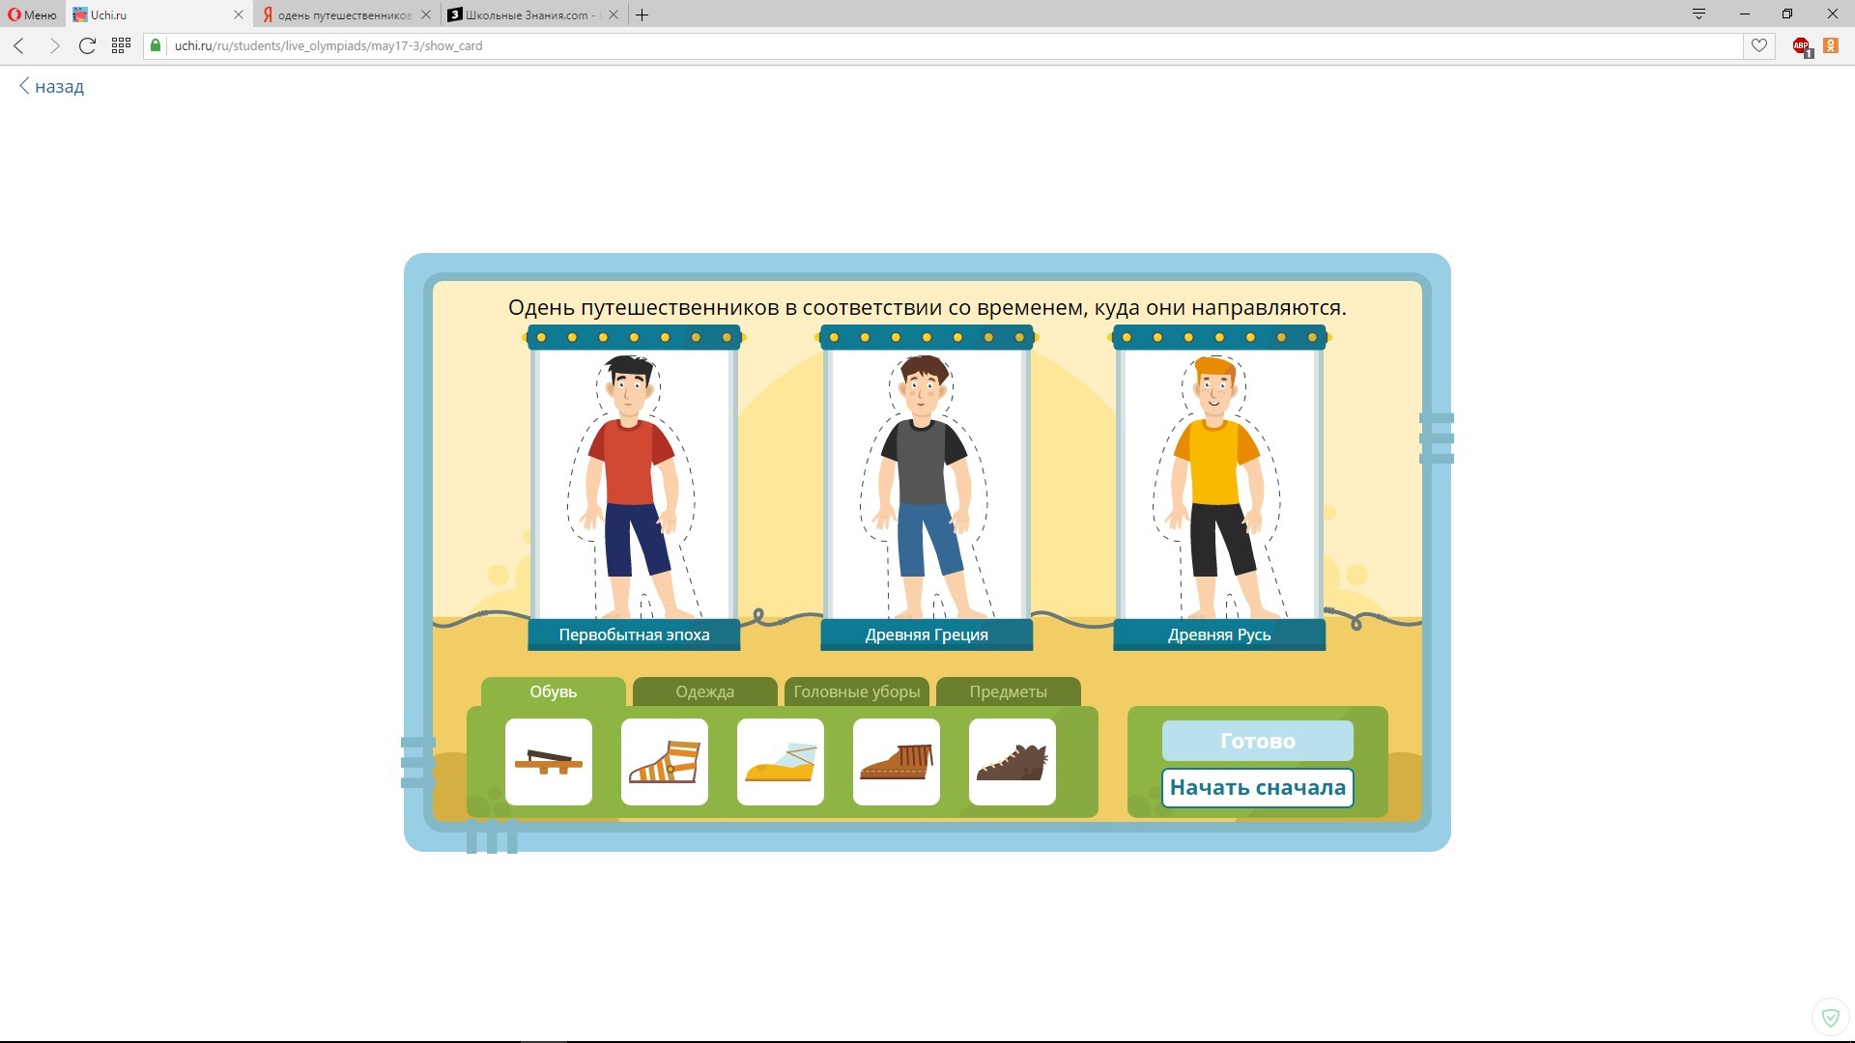Choose the fringed brown moccasin
This screenshot has width=1855, height=1043.
click(x=896, y=762)
